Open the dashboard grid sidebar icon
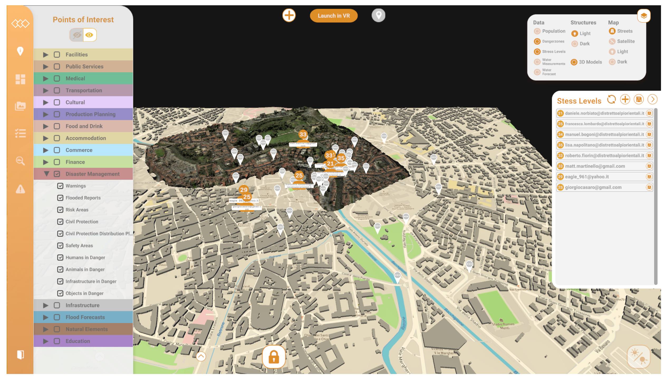666x379 pixels. (20, 79)
